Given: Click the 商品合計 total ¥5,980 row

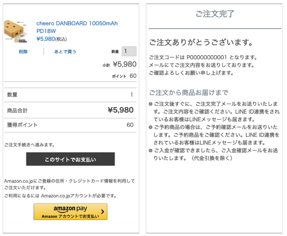Looking at the screenshot, I should [x=70, y=110].
